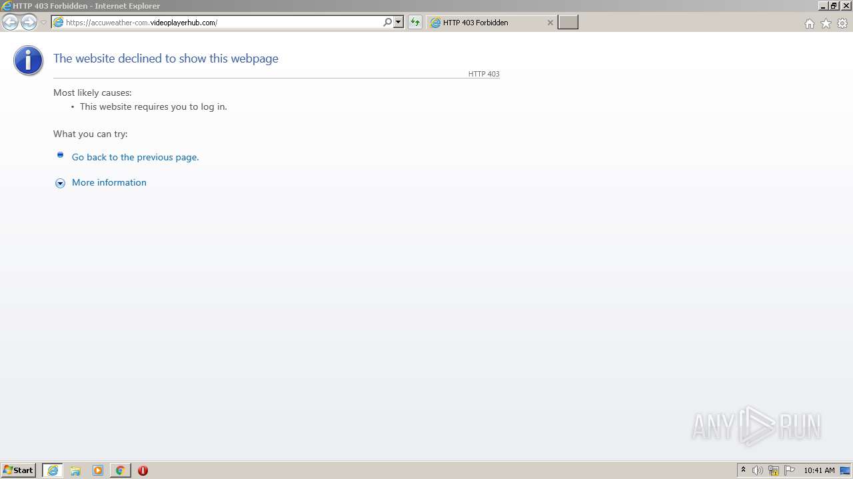Click the Home icon
This screenshot has width=853, height=479.
coord(810,23)
